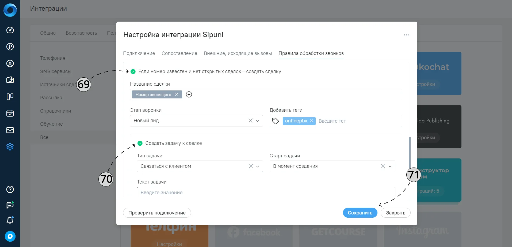This screenshot has width=512, height=247.
Task: Click the 'Сохранить' button
Action: 360,213
